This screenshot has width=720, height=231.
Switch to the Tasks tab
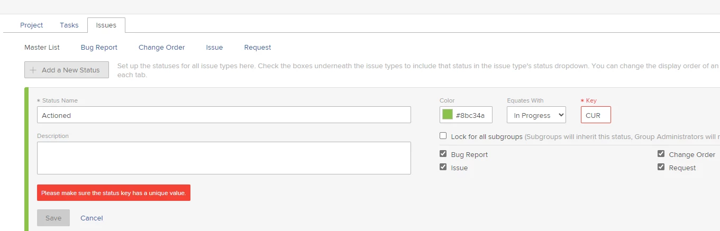(x=69, y=25)
